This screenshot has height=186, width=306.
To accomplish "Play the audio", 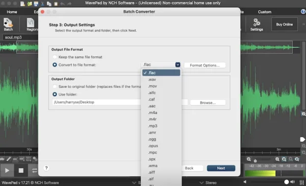I will [7, 171].
